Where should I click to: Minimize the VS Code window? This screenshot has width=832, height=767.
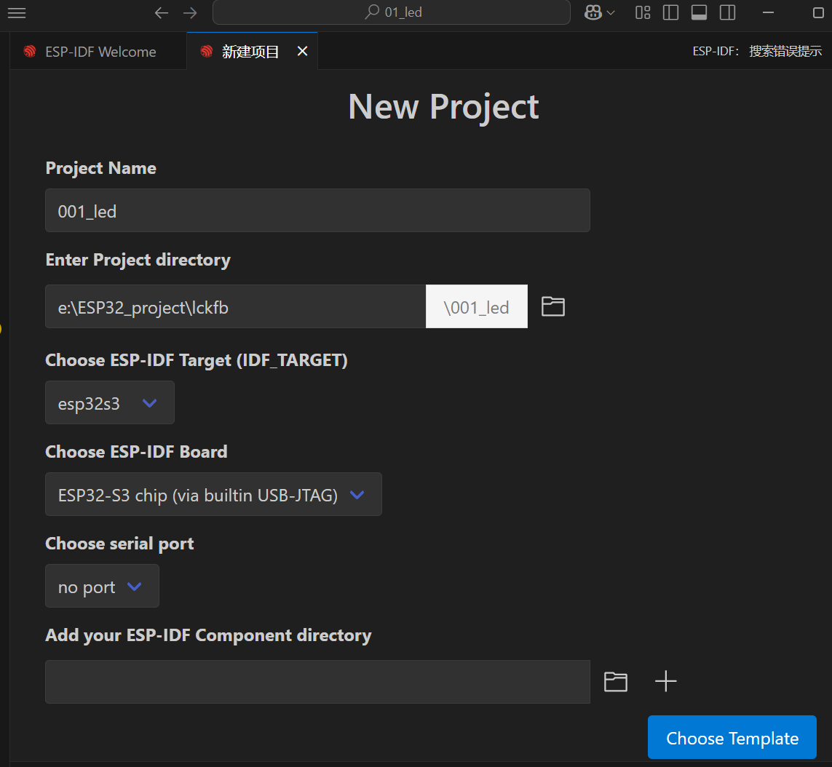point(768,12)
